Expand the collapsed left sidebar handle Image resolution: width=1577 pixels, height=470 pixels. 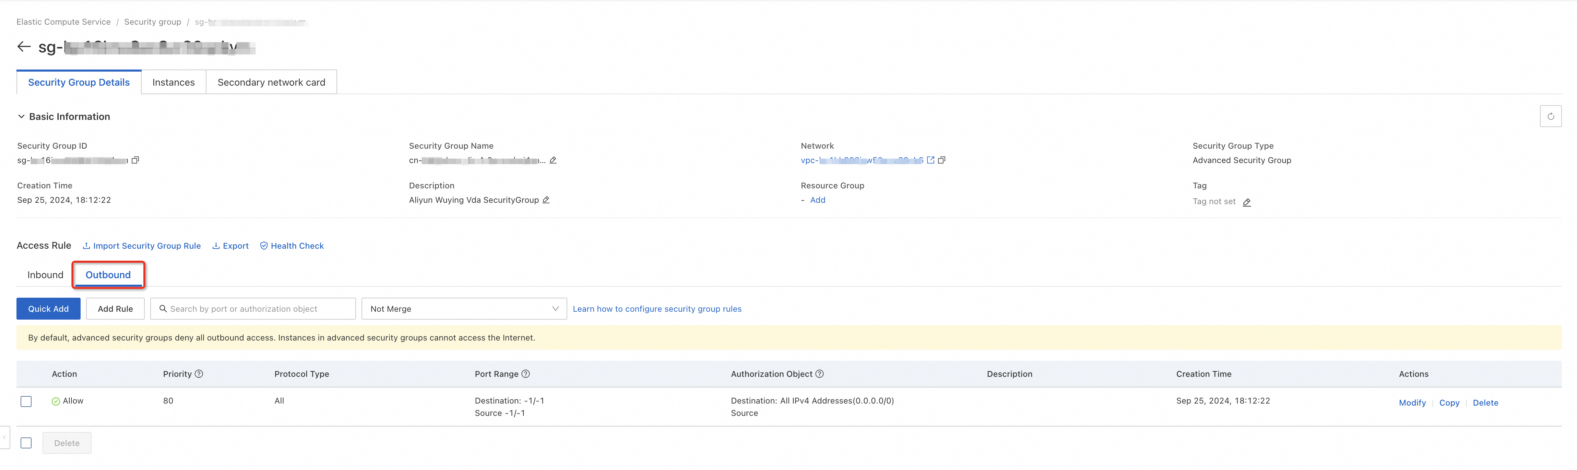(4, 437)
